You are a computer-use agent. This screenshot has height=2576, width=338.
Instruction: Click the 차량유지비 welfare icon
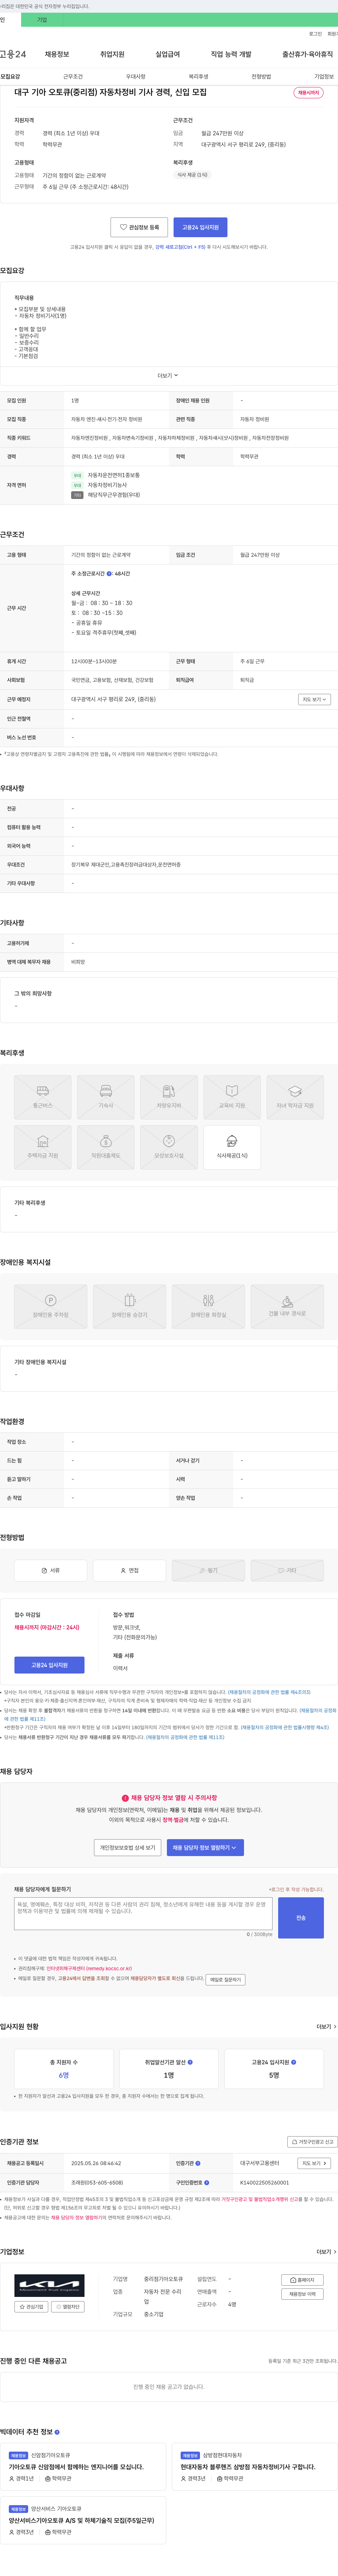coord(169,1097)
